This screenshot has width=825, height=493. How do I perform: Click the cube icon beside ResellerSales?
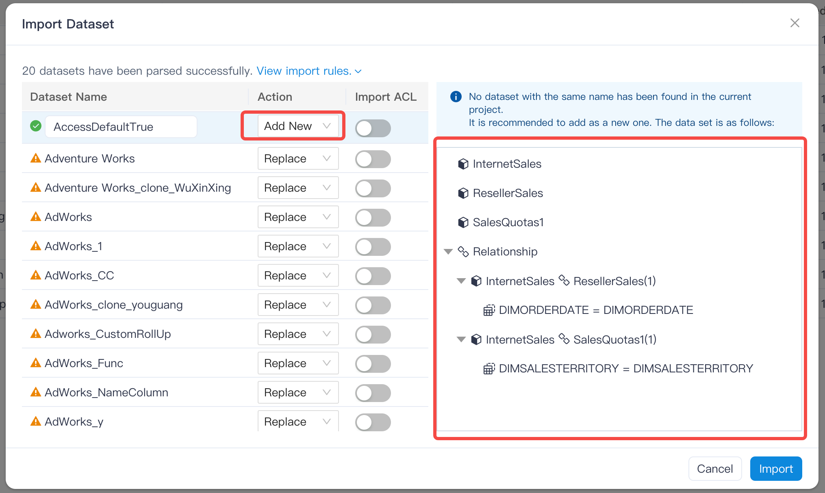tap(463, 193)
